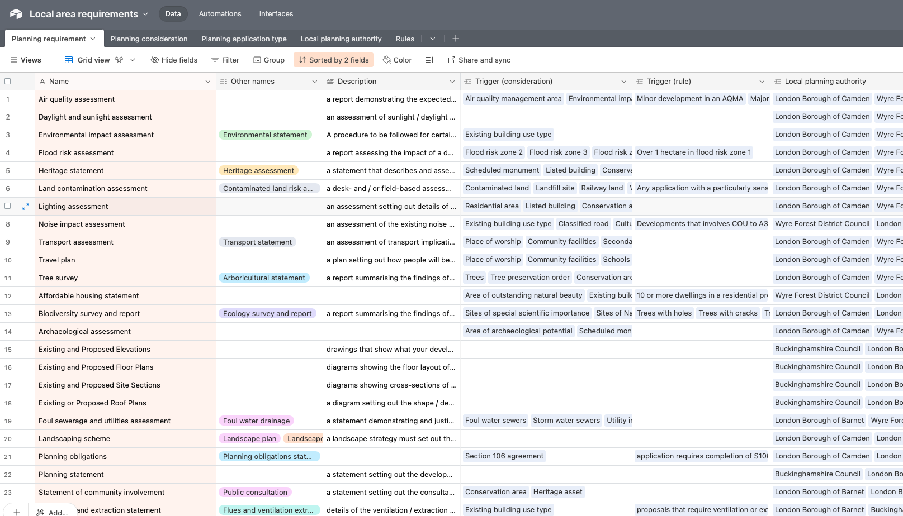Open Trigger (rule) column menu arrow
The height and width of the screenshot is (516, 903).
point(762,82)
